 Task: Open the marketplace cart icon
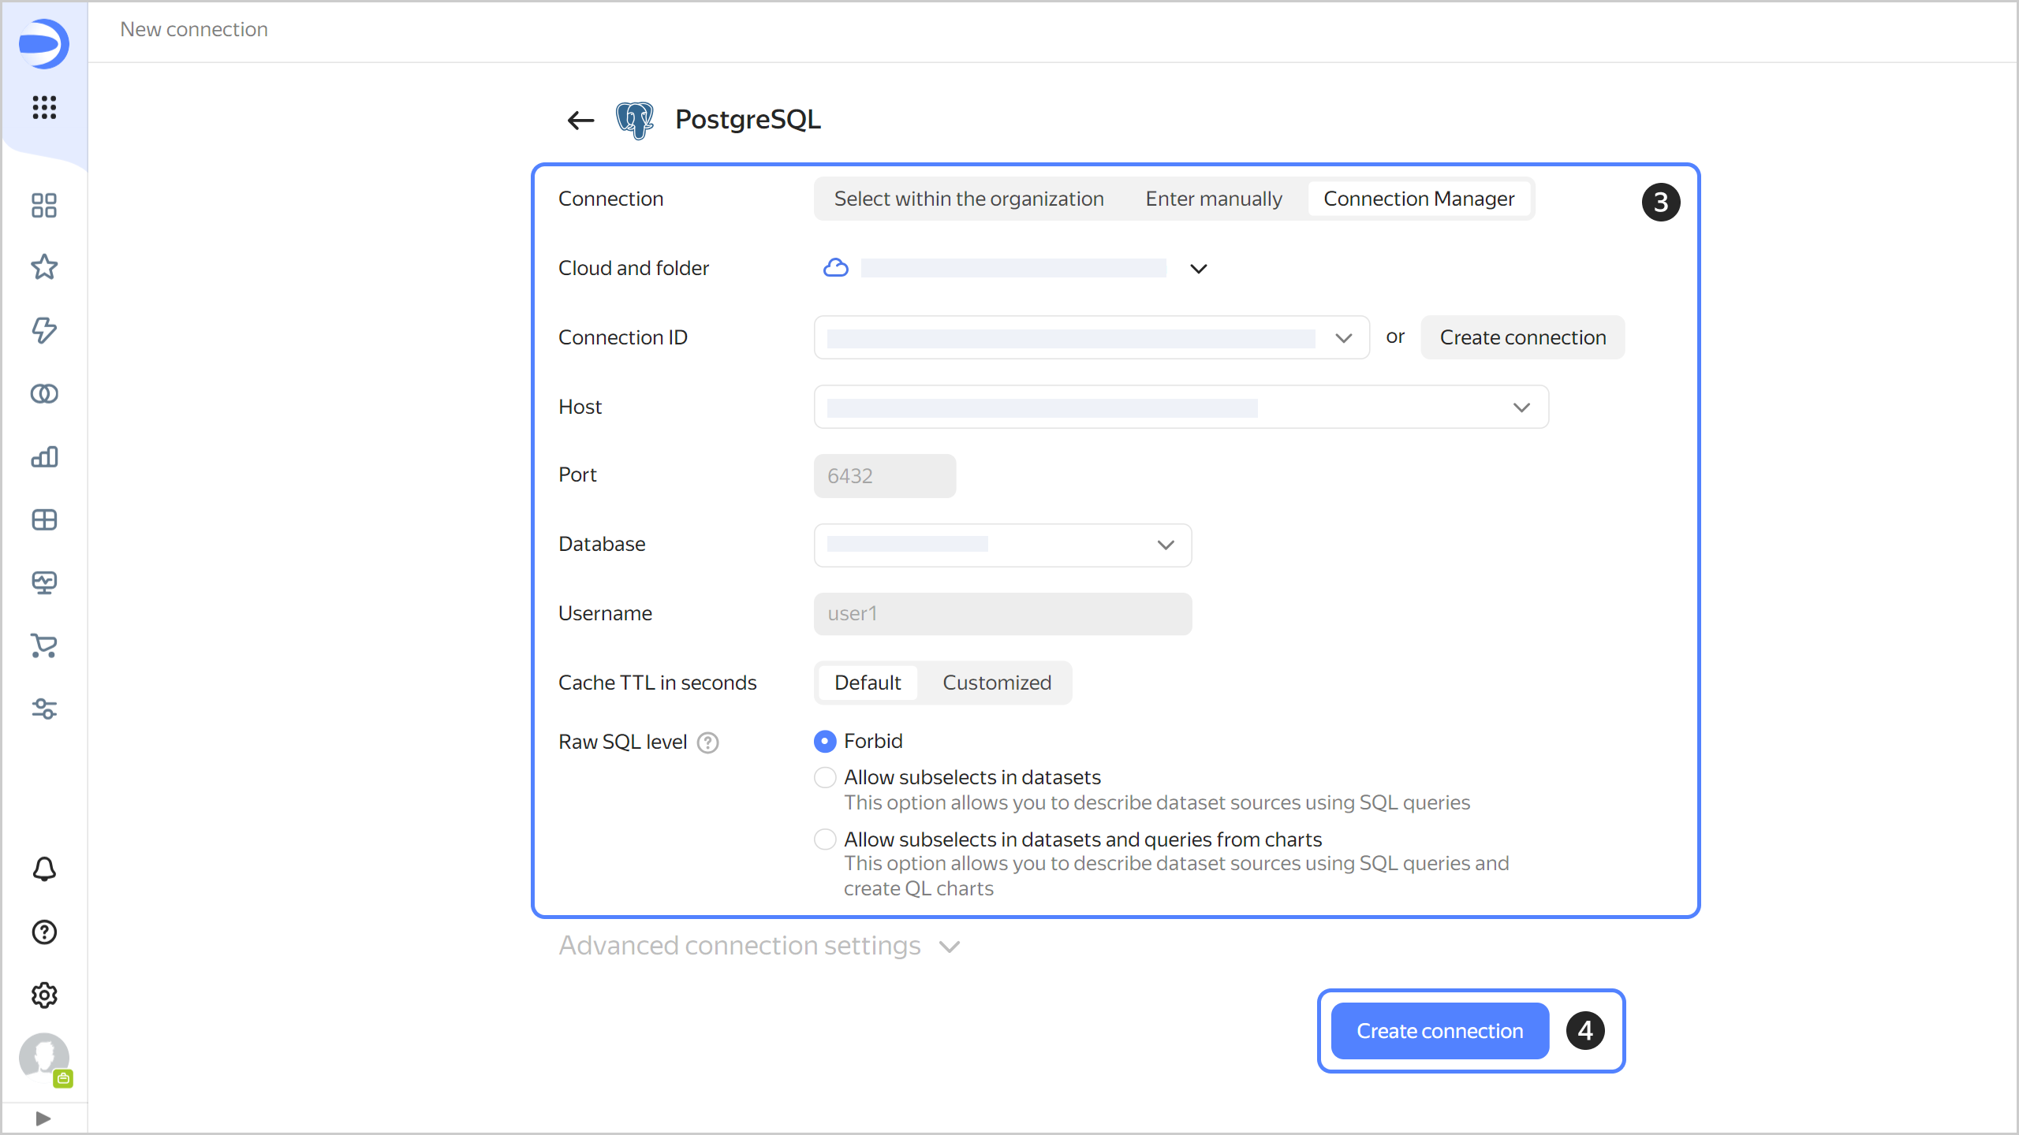[x=44, y=646]
